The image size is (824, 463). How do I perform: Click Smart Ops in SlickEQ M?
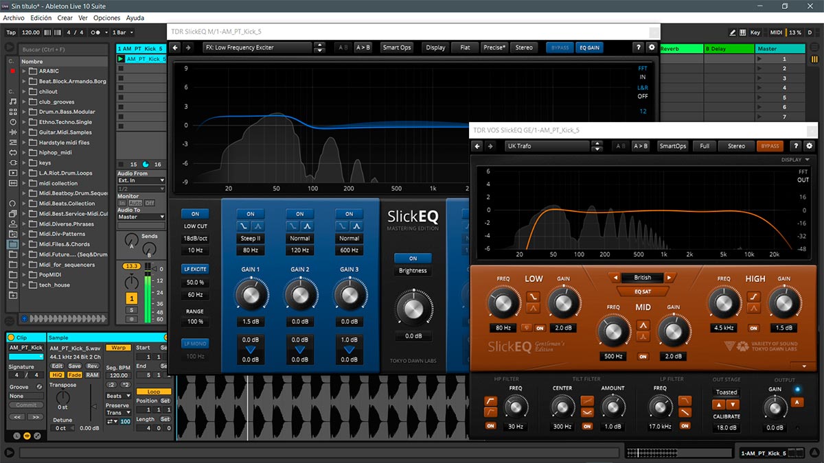pyautogui.click(x=397, y=47)
